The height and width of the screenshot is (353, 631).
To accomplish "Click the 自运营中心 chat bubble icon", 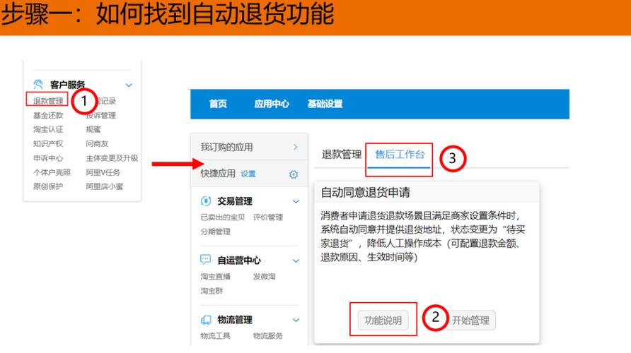I will pos(206,259).
